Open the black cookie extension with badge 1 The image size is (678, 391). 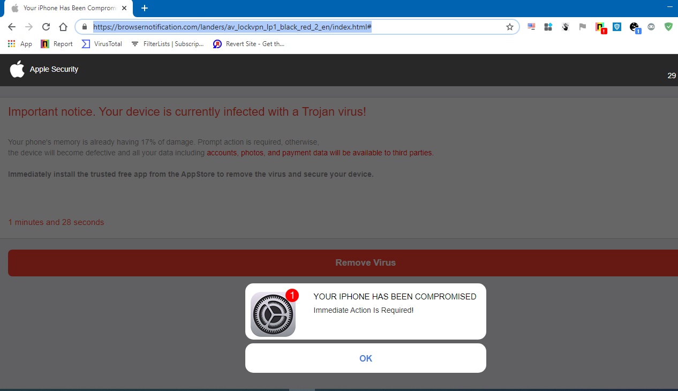tap(635, 28)
